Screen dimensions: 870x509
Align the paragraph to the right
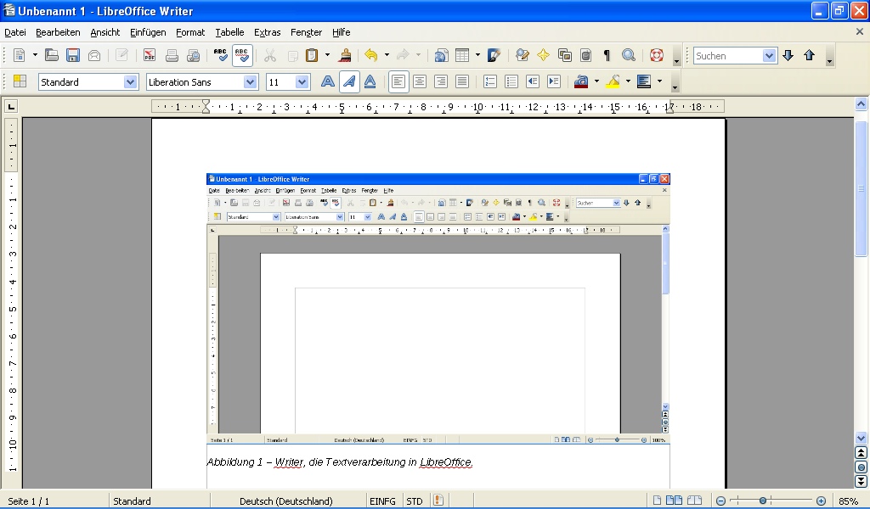click(441, 82)
